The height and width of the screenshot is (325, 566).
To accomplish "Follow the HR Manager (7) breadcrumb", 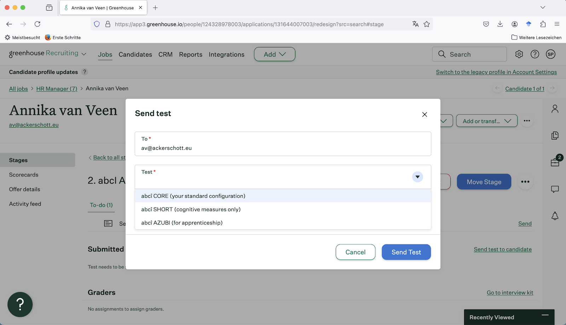I will (57, 89).
